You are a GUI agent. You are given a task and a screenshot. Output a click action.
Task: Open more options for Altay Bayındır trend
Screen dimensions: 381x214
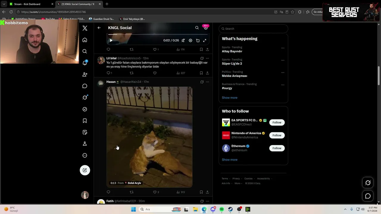pyautogui.click(x=283, y=48)
